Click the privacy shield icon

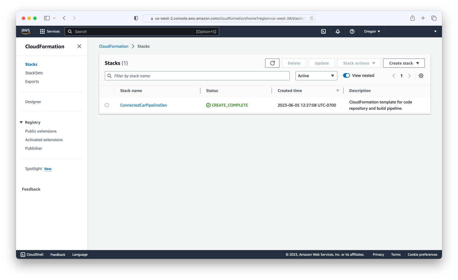(x=136, y=18)
